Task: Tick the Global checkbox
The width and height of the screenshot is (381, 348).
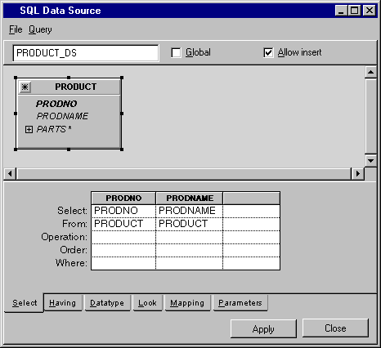Action: pos(176,52)
